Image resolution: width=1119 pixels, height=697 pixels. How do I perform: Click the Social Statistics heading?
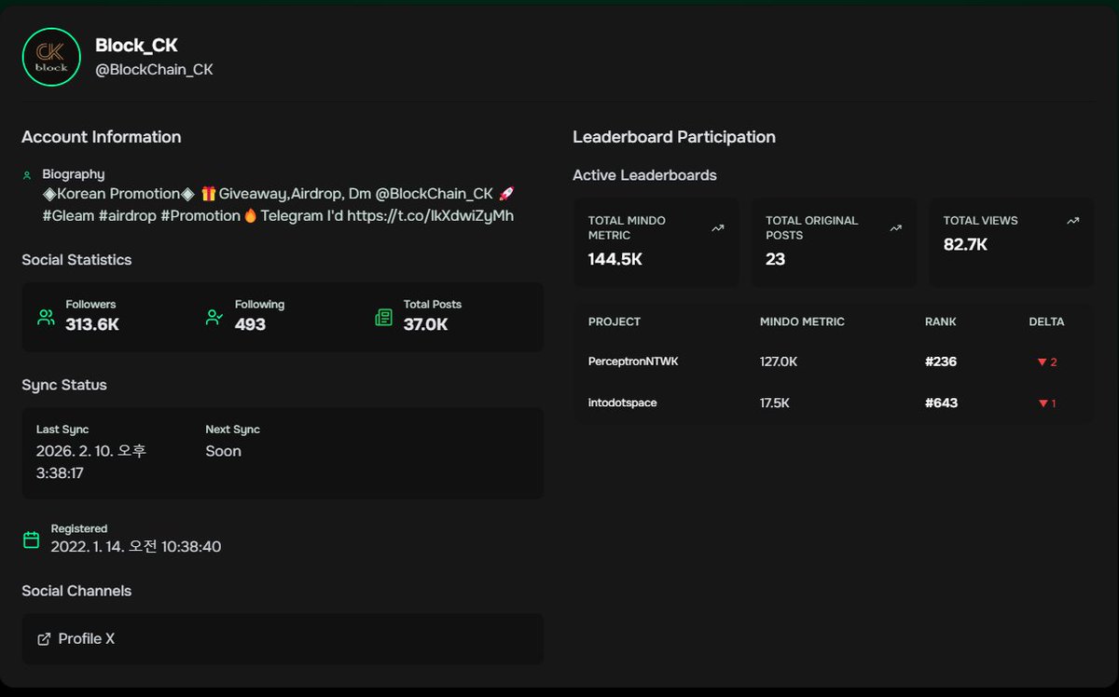pos(76,260)
